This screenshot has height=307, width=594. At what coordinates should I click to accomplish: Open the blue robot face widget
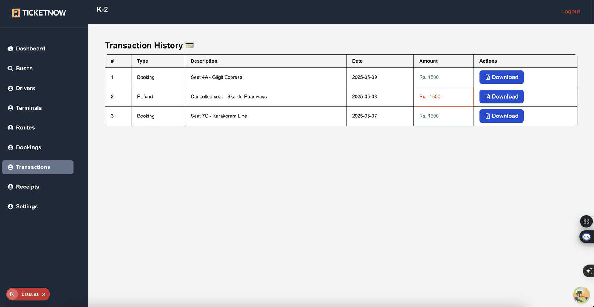point(587,237)
